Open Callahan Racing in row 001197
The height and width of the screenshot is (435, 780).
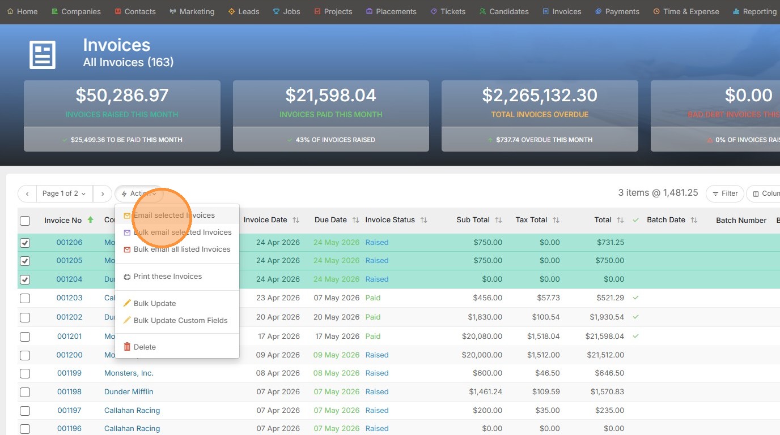(132, 411)
